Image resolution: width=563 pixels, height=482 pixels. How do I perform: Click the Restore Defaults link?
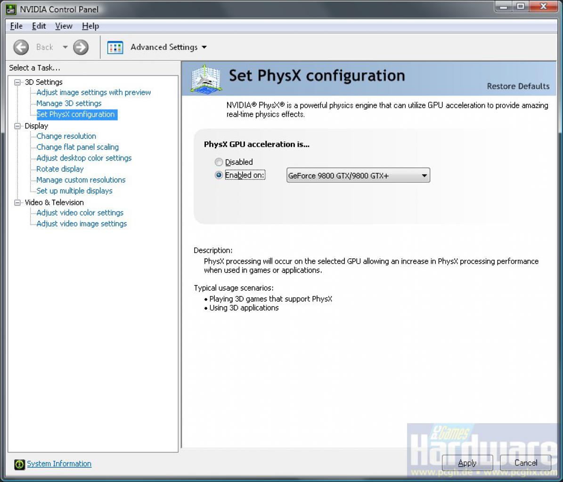(518, 86)
